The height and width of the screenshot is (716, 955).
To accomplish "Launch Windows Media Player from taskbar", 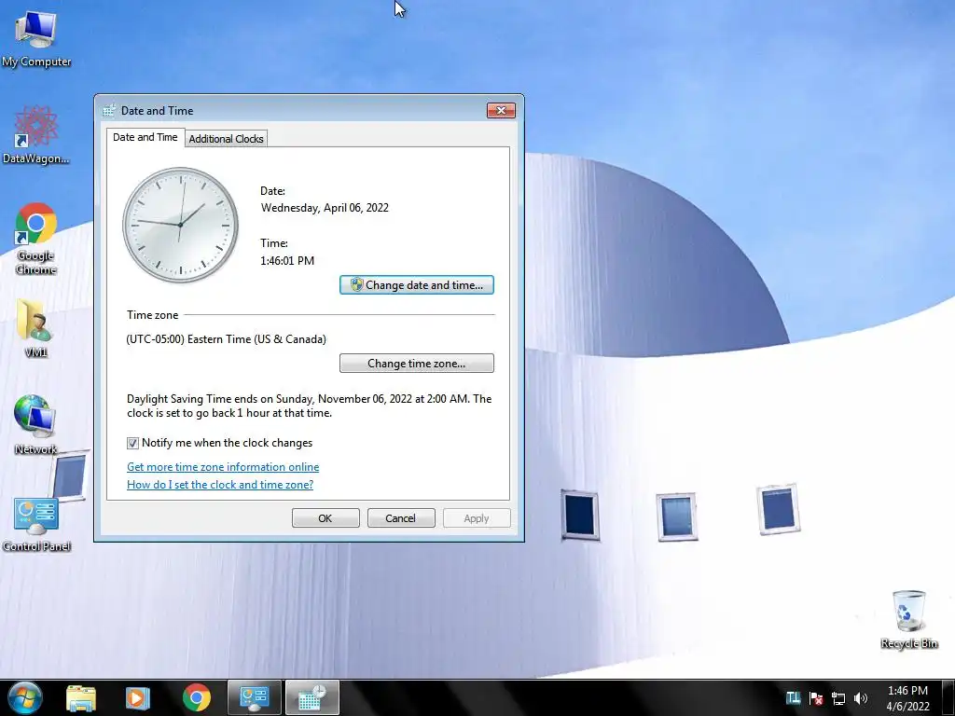I will tap(138, 698).
